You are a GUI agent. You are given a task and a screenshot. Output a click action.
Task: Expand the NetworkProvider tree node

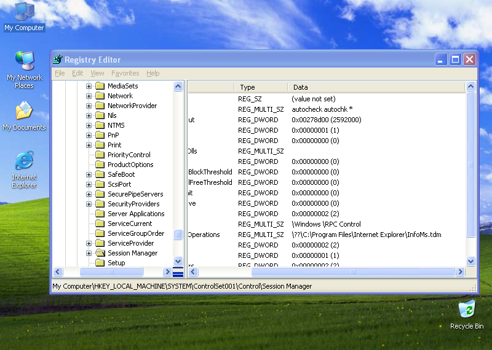[89, 106]
